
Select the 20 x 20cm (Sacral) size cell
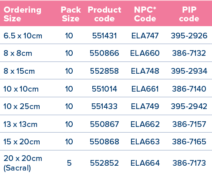pyautogui.click(x=23, y=163)
